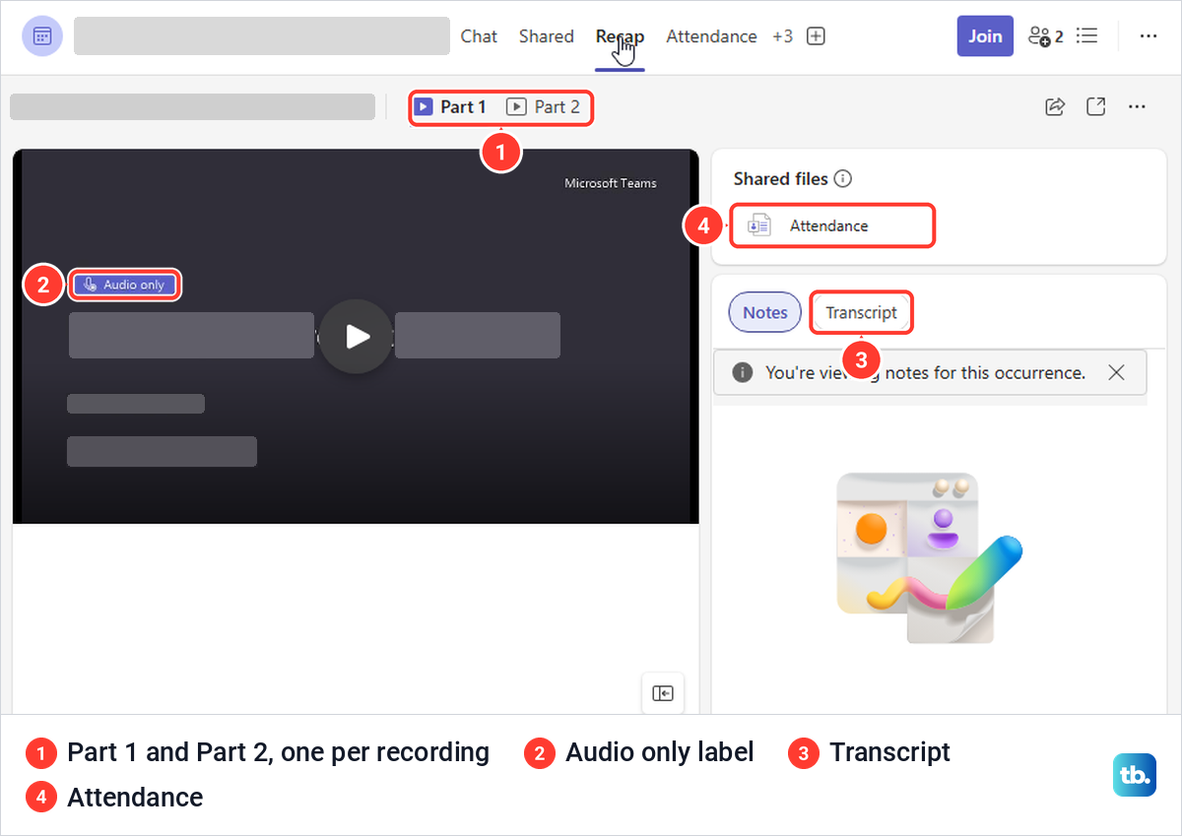Click the Shared files info icon
This screenshot has height=836, width=1182.
pyautogui.click(x=842, y=179)
